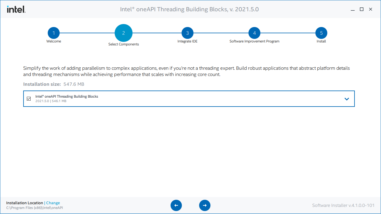Viewport: 381px width, 214px height.
Task: Click the window title Intel oneAPI Threading Building Blocks
Action: (189, 9)
